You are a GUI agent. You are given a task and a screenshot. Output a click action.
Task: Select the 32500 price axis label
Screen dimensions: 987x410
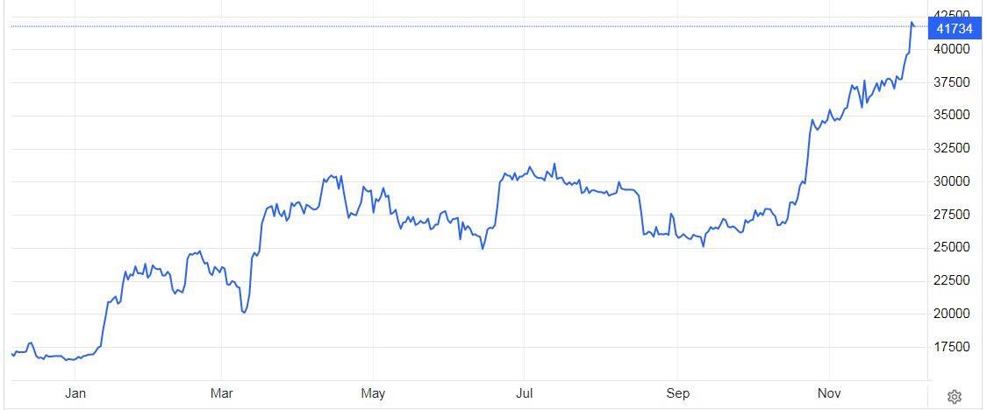click(952, 148)
